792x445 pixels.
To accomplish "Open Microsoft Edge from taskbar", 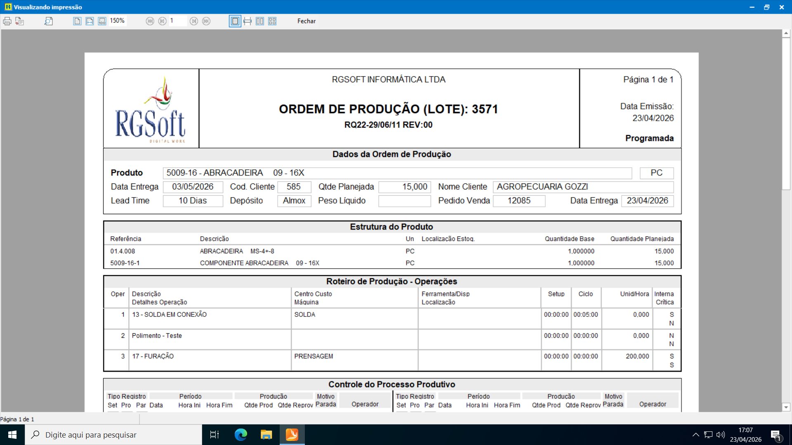I will tap(240, 435).
